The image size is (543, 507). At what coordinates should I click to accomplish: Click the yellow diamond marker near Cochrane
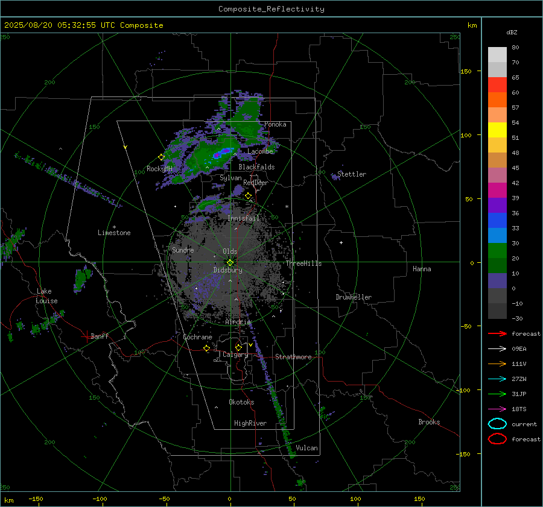(206, 348)
